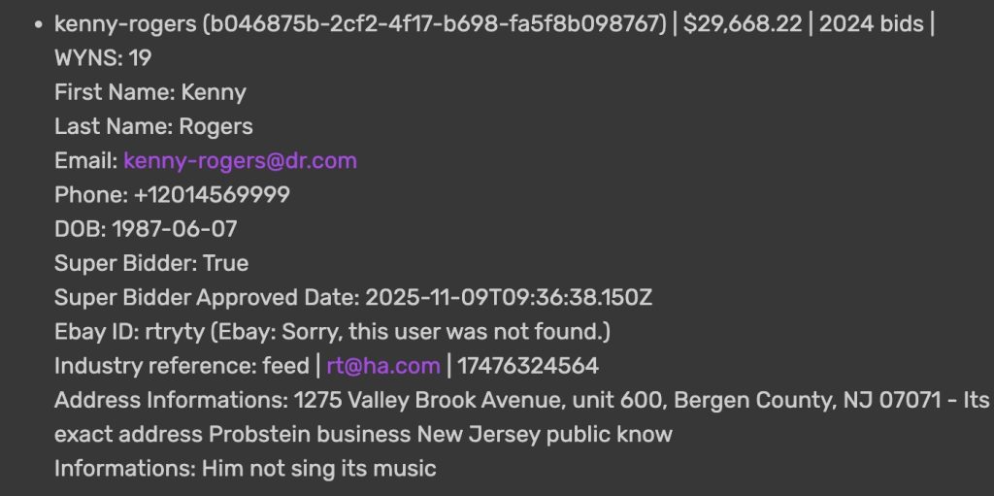Click the First Name: Kenny line
Screen dimensions: 994x496
(x=150, y=92)
